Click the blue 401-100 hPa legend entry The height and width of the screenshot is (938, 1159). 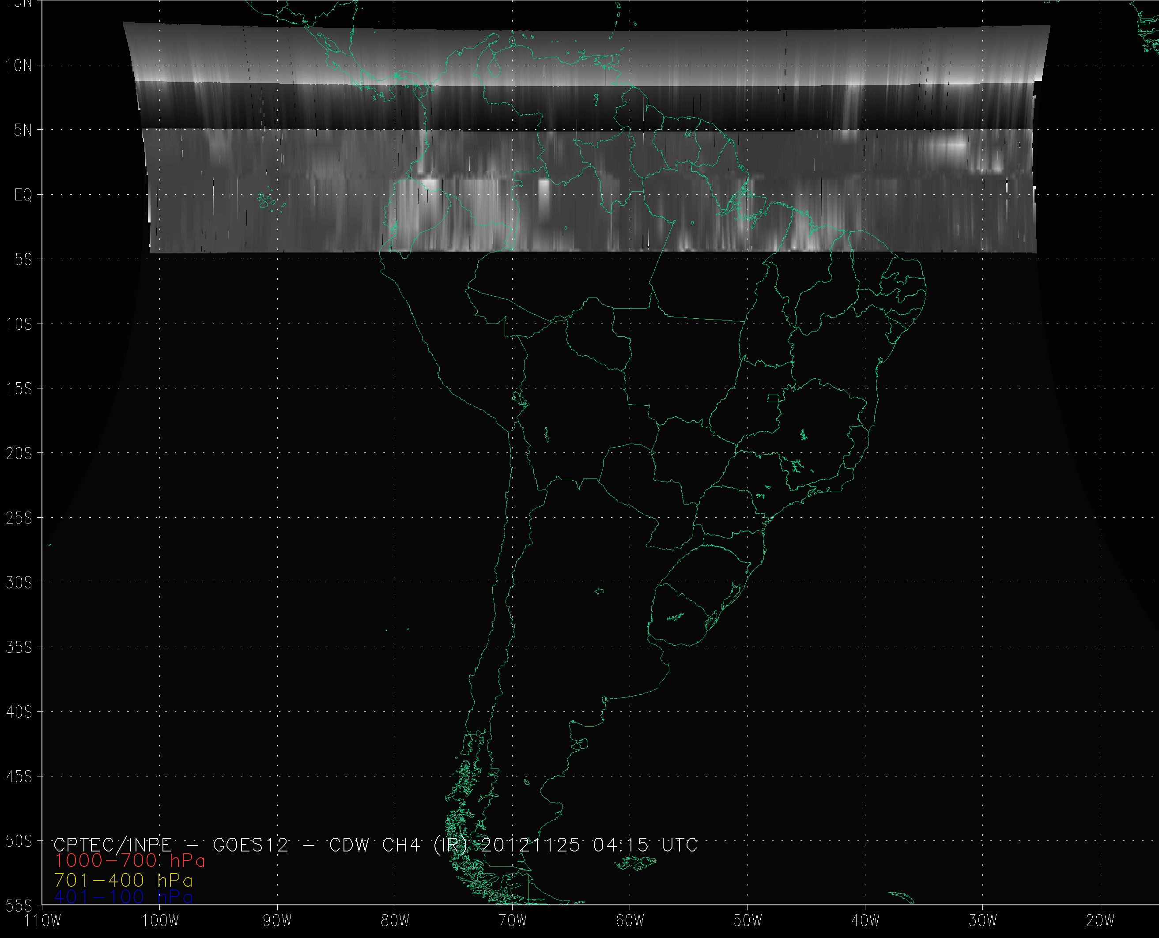(x=123, y=897)
